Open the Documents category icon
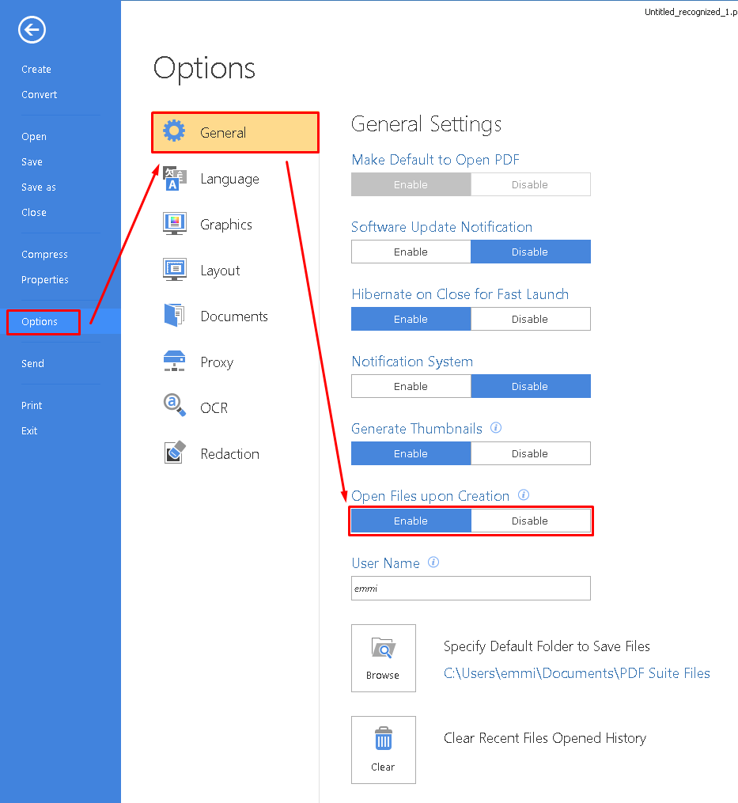The height and width of the screenshot is (803, 738). click(174, 315)
